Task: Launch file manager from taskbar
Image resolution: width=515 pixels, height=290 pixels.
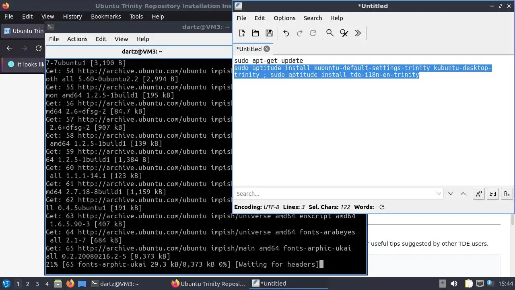Action: pos(57,284)
